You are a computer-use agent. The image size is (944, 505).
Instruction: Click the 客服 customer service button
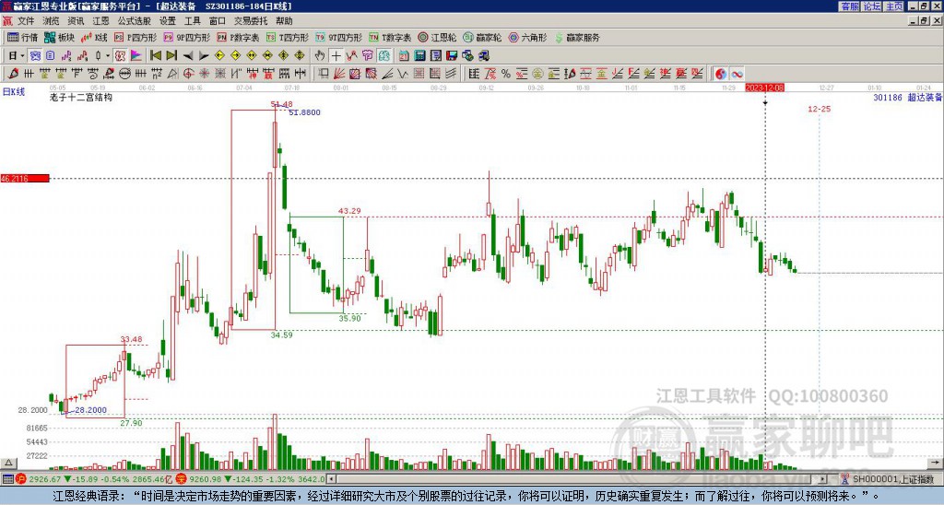(x=850, y=6)
